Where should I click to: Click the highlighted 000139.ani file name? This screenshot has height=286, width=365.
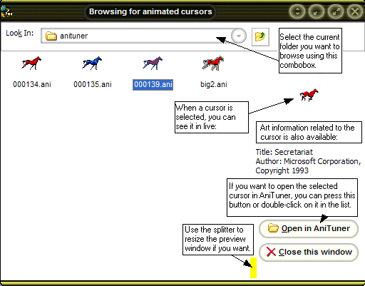coord(153,85)
